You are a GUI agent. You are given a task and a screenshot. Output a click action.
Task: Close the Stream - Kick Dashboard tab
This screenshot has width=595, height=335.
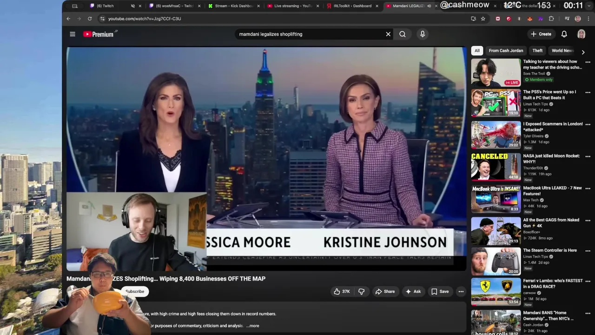pyautogui.click(x=258, y=6)
